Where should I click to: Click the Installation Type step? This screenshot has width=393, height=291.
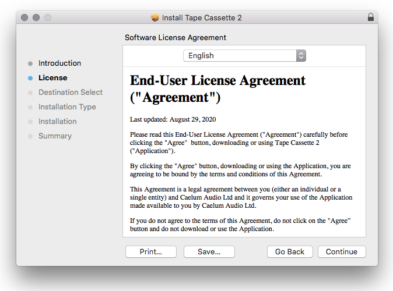pos(67,107)
